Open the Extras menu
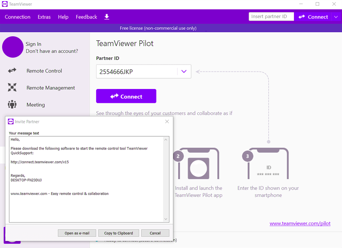The image size is (342, 248). 44,17
